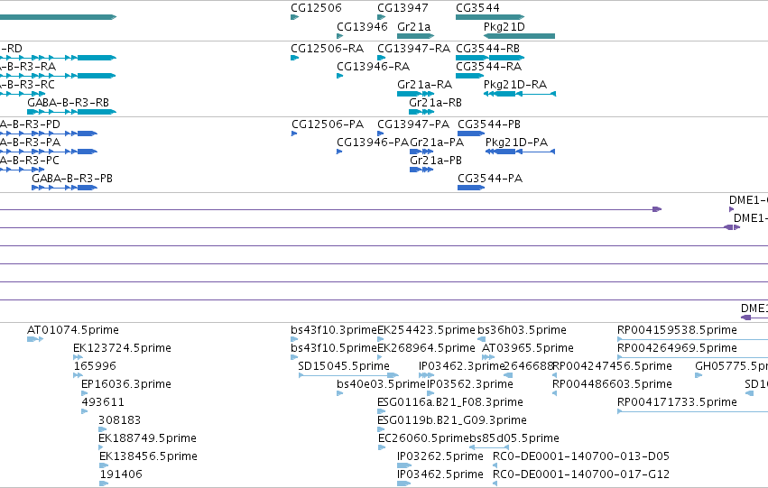This screenshot has height=488, width=768.
Task: Select the ESG0119b.B21_G09.3prime EST label
Action: (x=452, y=420)
